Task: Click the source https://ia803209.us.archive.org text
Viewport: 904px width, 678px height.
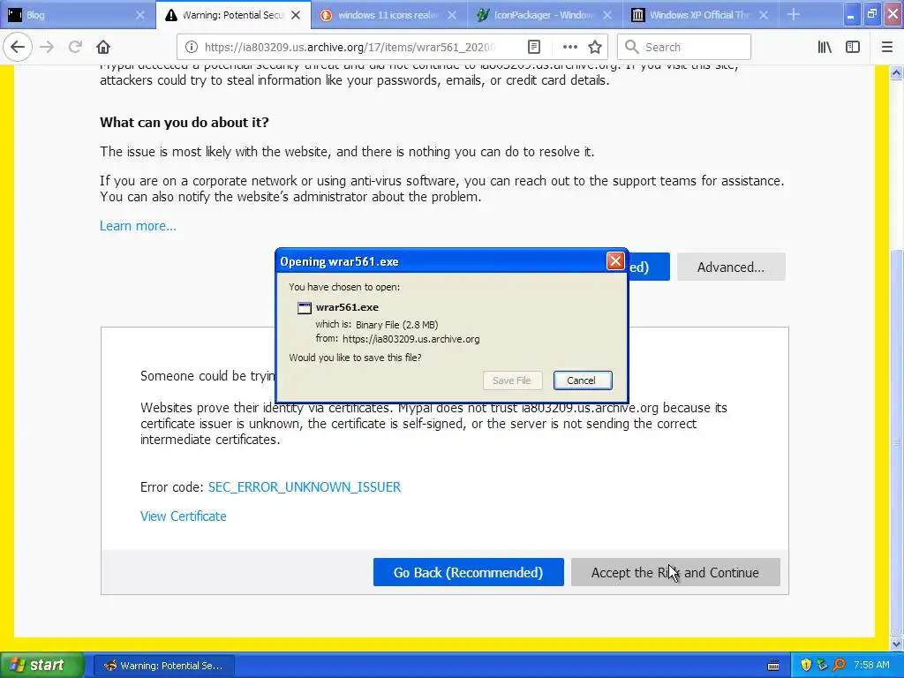Action: [411, 339]
